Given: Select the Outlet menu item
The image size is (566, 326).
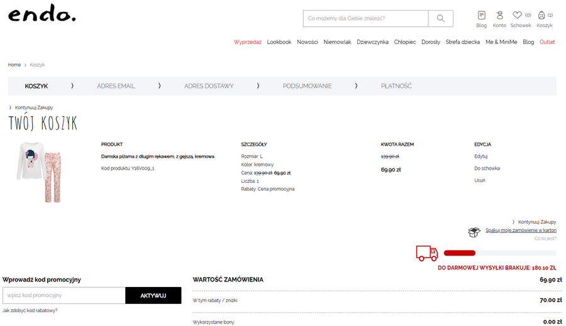Looking at the screenshot, I should coord(547,42).
